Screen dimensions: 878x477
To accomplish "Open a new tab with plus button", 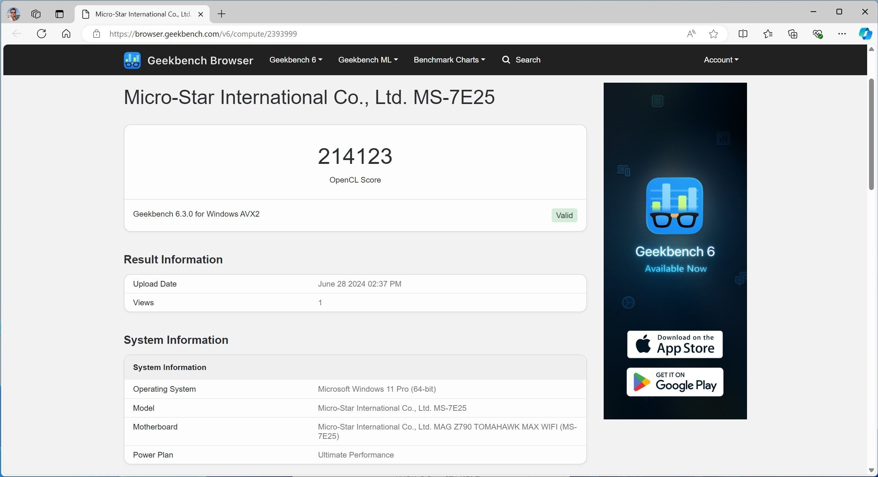I will 222,14.
